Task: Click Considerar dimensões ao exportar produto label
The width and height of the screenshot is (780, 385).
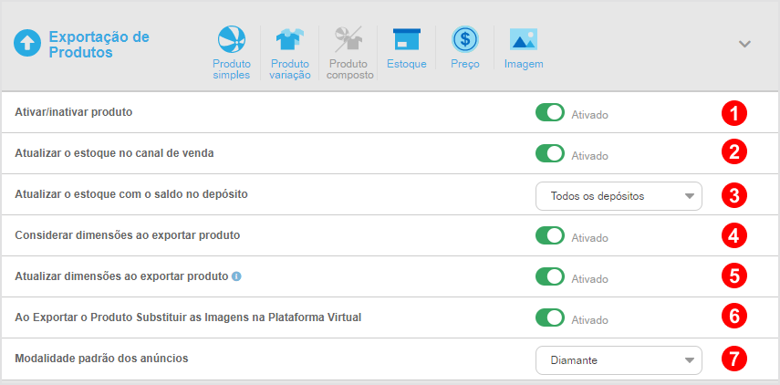Action: (x=128, y=234)
